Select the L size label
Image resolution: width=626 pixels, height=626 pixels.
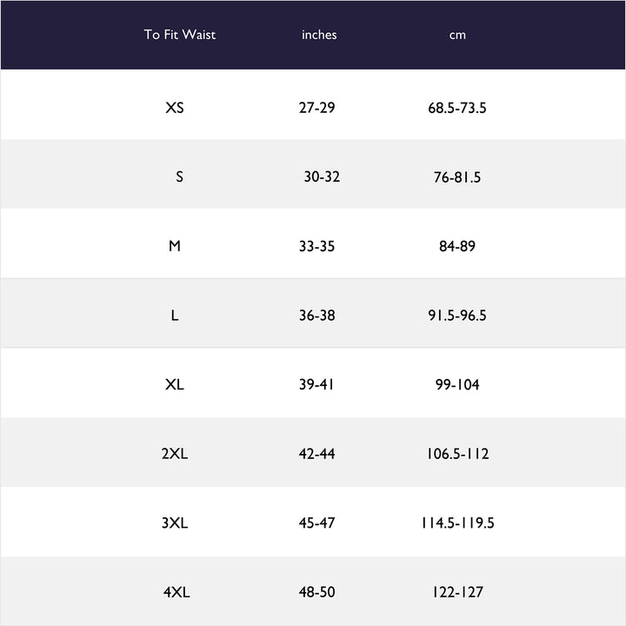175,316
